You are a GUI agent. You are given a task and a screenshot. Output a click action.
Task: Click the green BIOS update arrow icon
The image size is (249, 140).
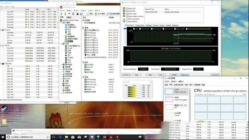96,14
